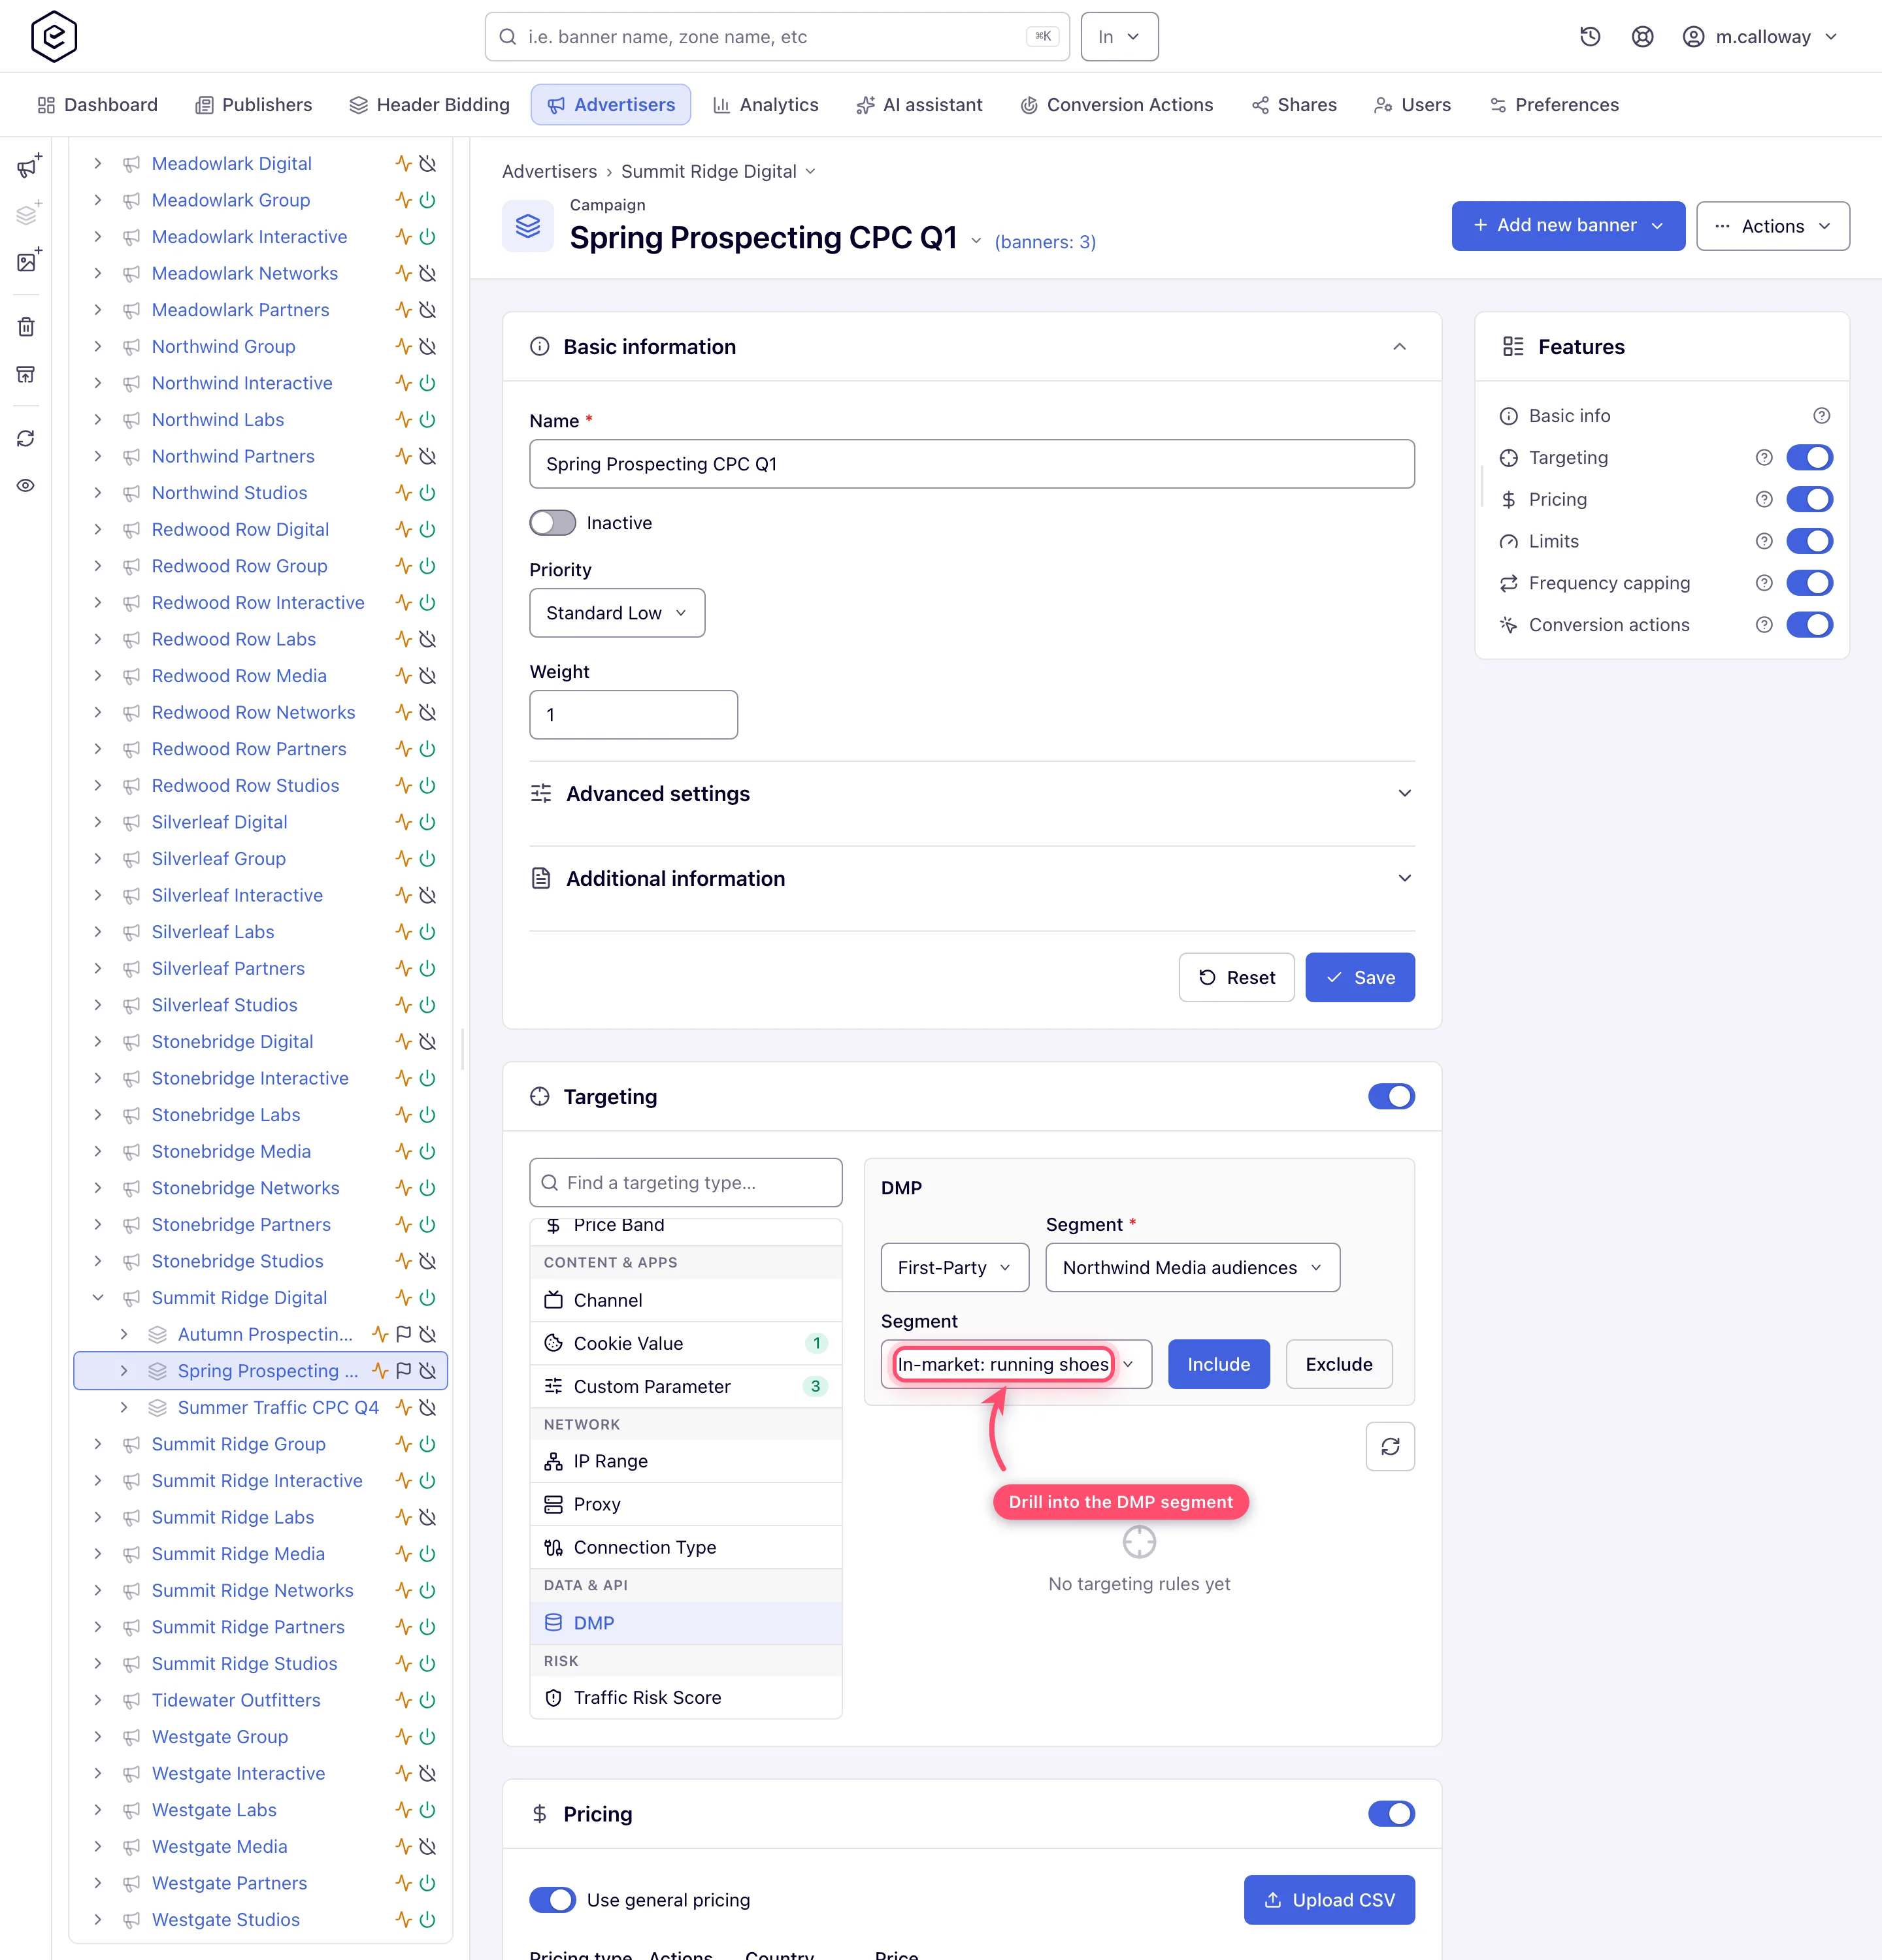Go to Preferences tab
This screenshot has width=1882, height=1960.
coord(1554,105)
